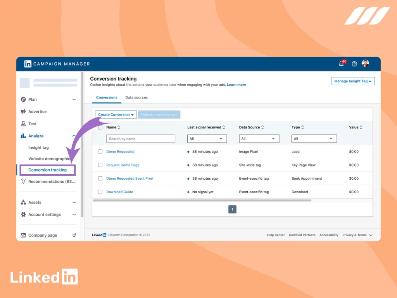Open the profile photo menu
The width and height of the screenshot is (397, 298).
point(365,63)
